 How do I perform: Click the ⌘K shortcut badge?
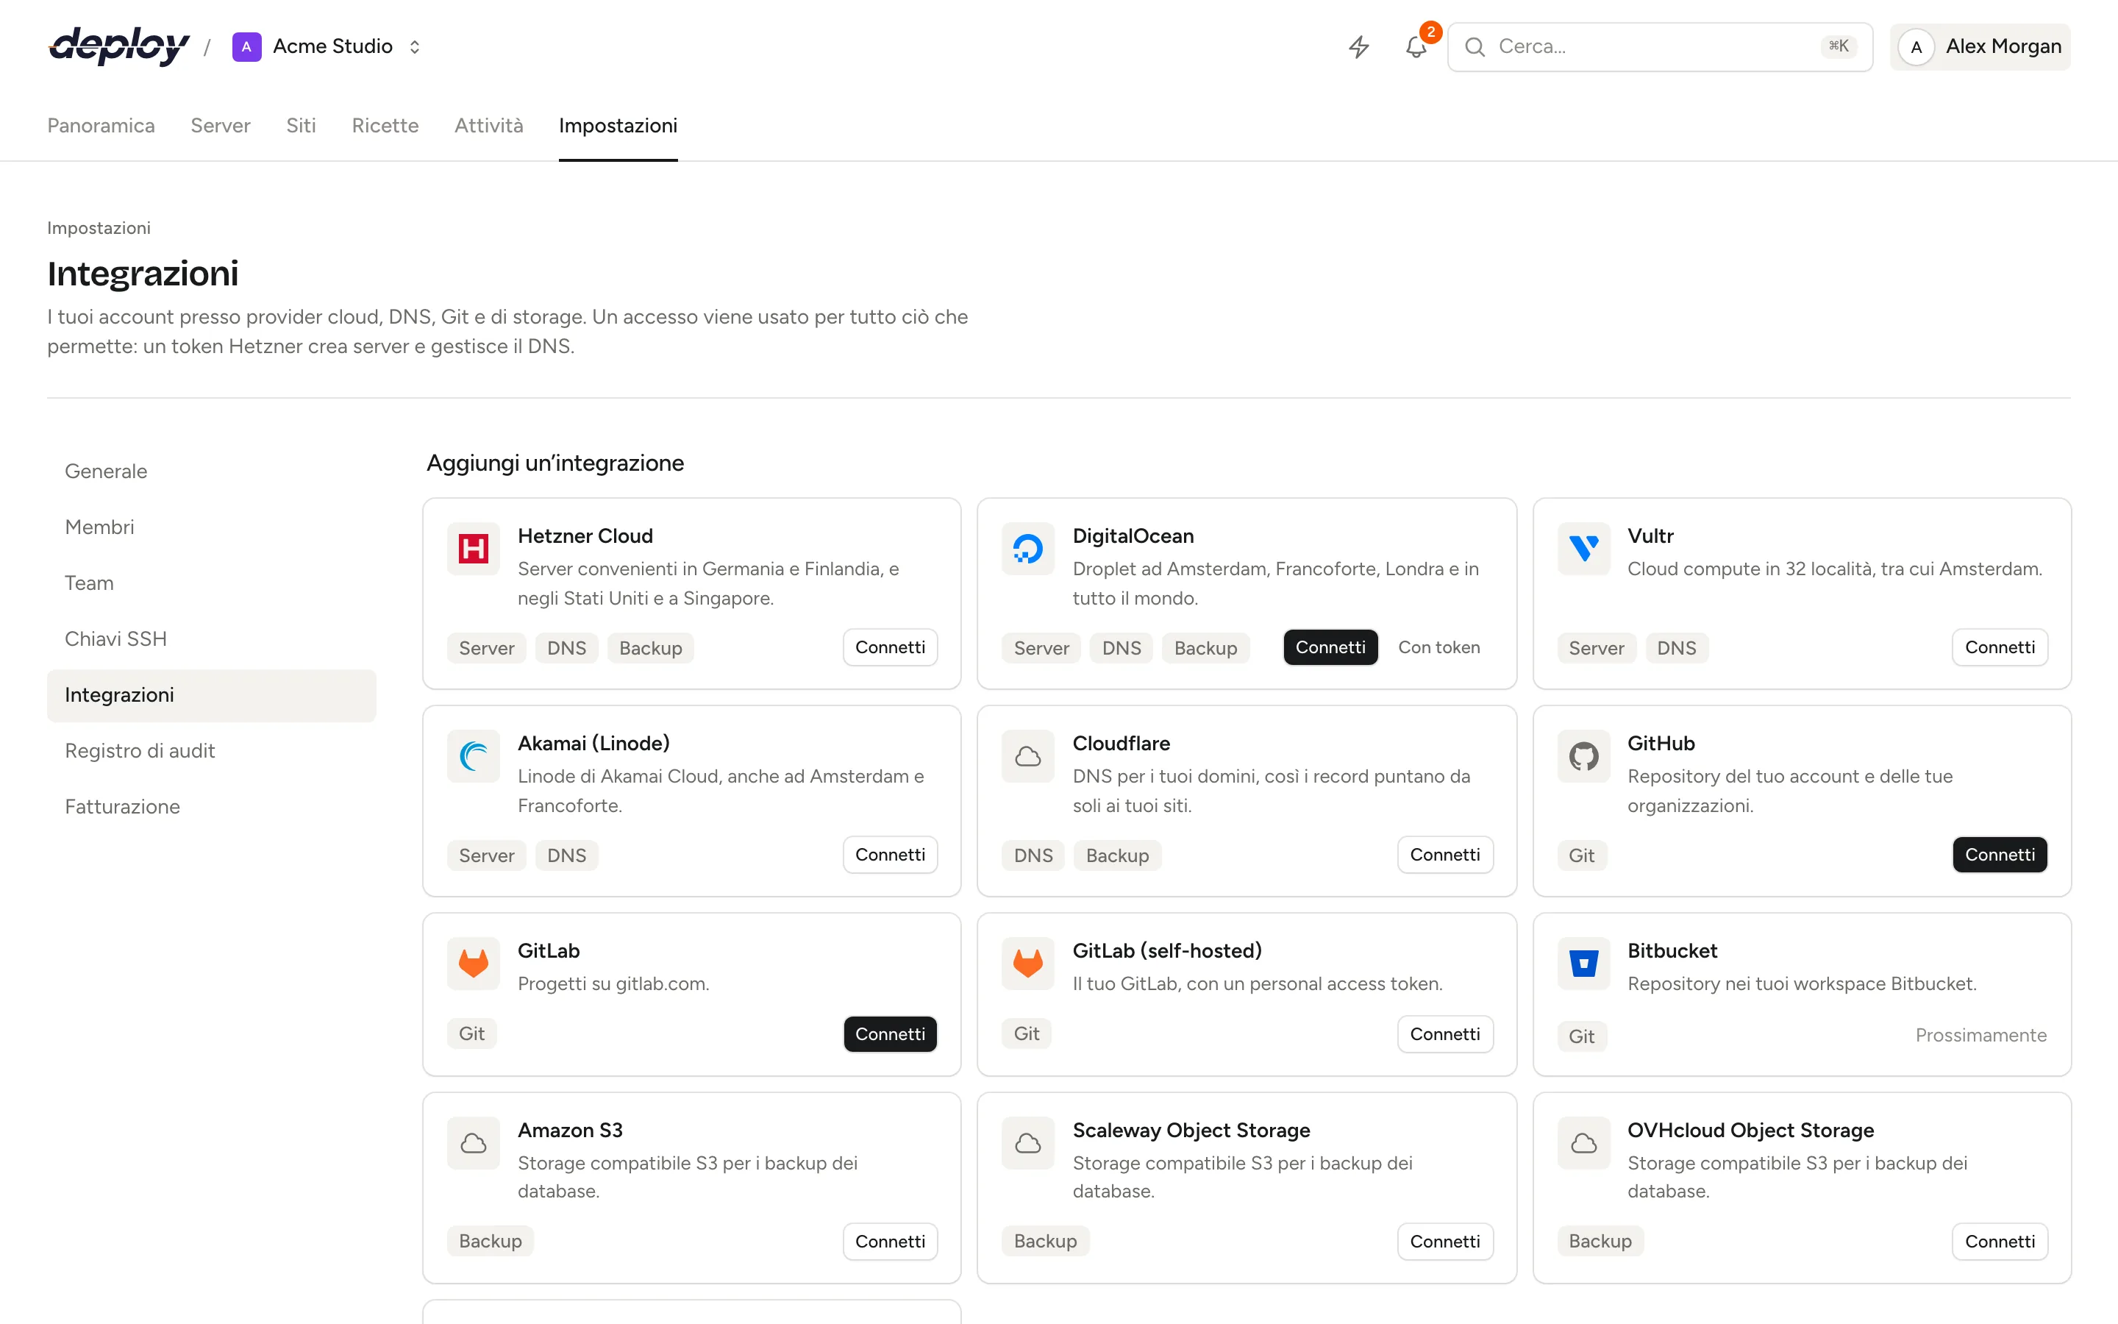[1838, 46]
